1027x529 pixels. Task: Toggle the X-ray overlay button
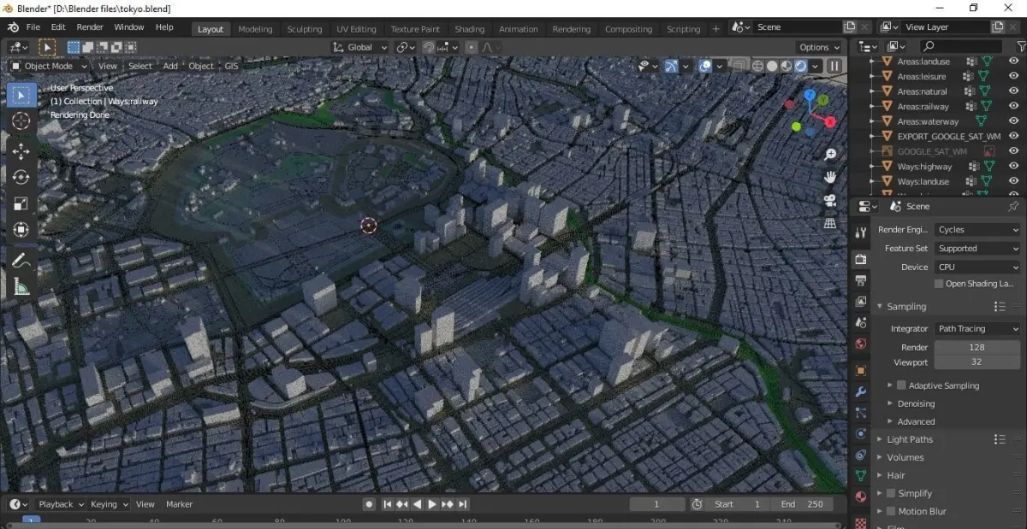pos(738,66)
